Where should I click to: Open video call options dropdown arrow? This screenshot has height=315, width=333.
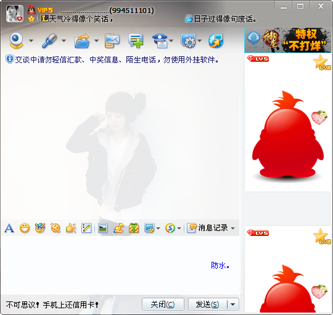coord(31,41)
